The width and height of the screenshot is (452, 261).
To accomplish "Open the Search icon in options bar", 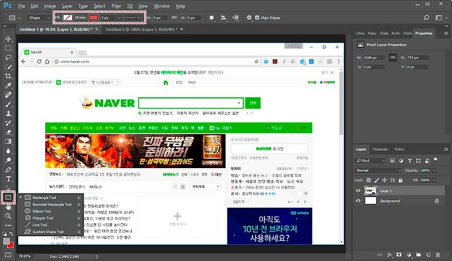I will [426, 18].
